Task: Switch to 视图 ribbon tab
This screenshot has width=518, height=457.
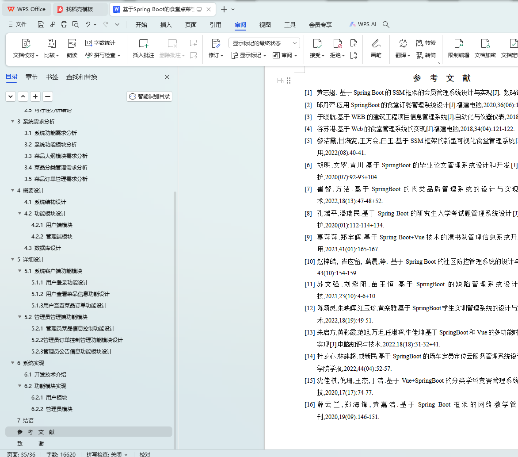Action: tap(265, 25)
